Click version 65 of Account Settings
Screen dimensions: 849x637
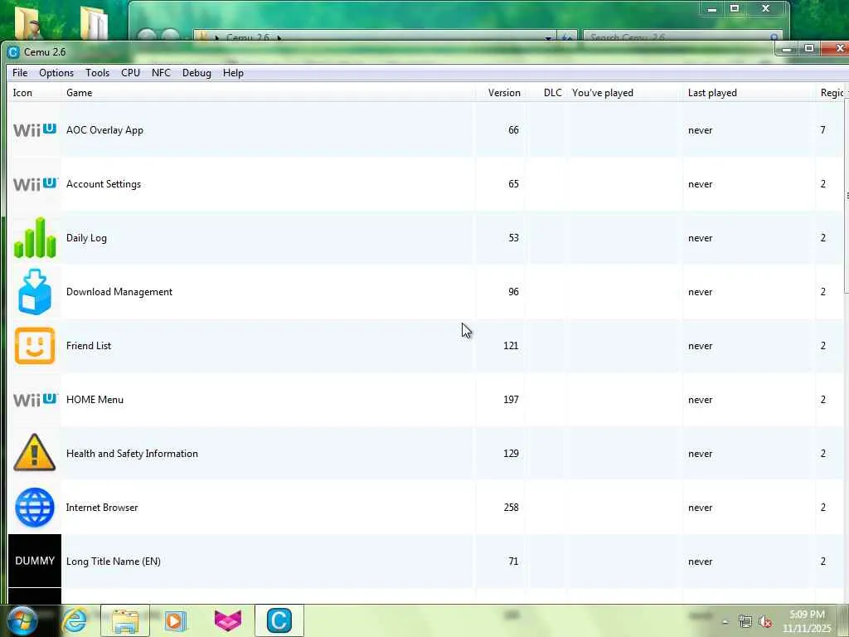coord(513,184)
